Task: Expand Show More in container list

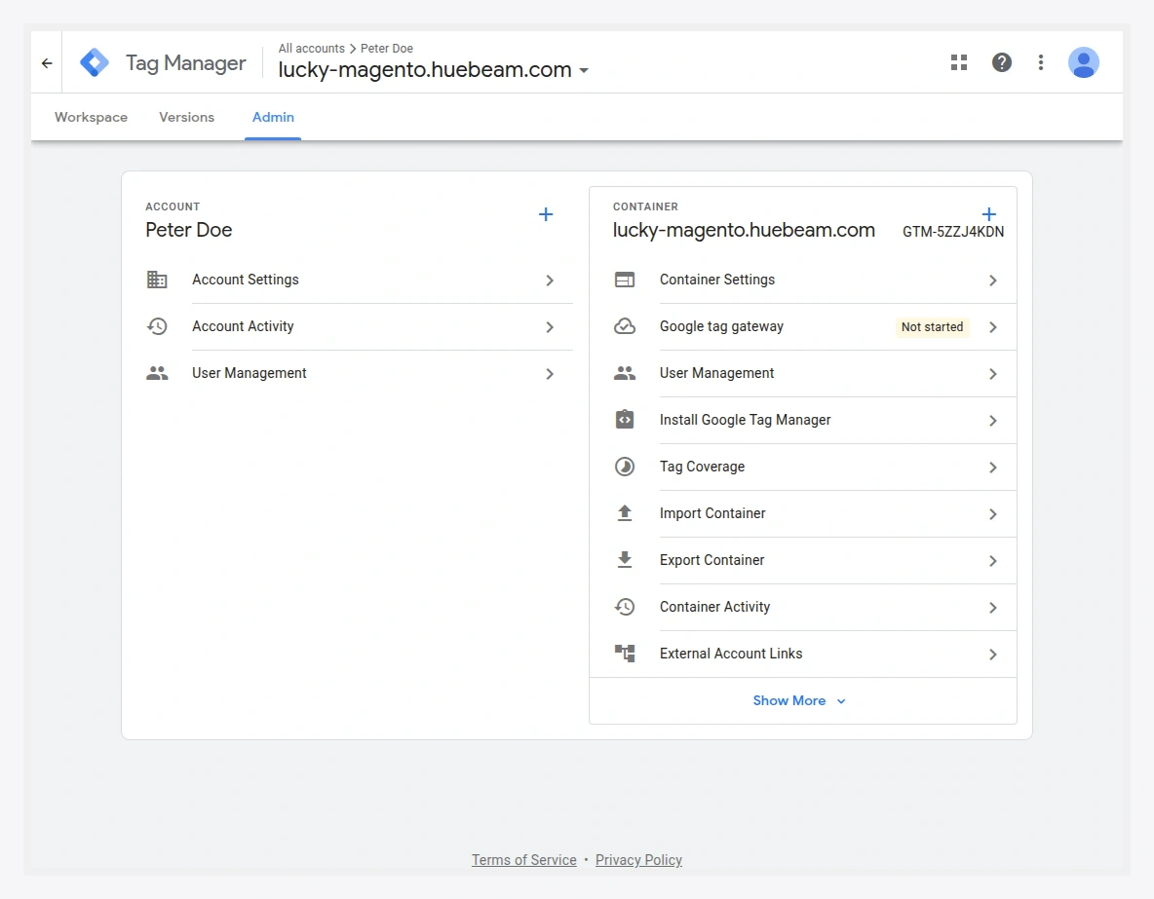Action: point(799,701)
